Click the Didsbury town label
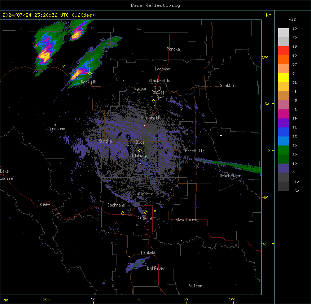 pos(138,156)
